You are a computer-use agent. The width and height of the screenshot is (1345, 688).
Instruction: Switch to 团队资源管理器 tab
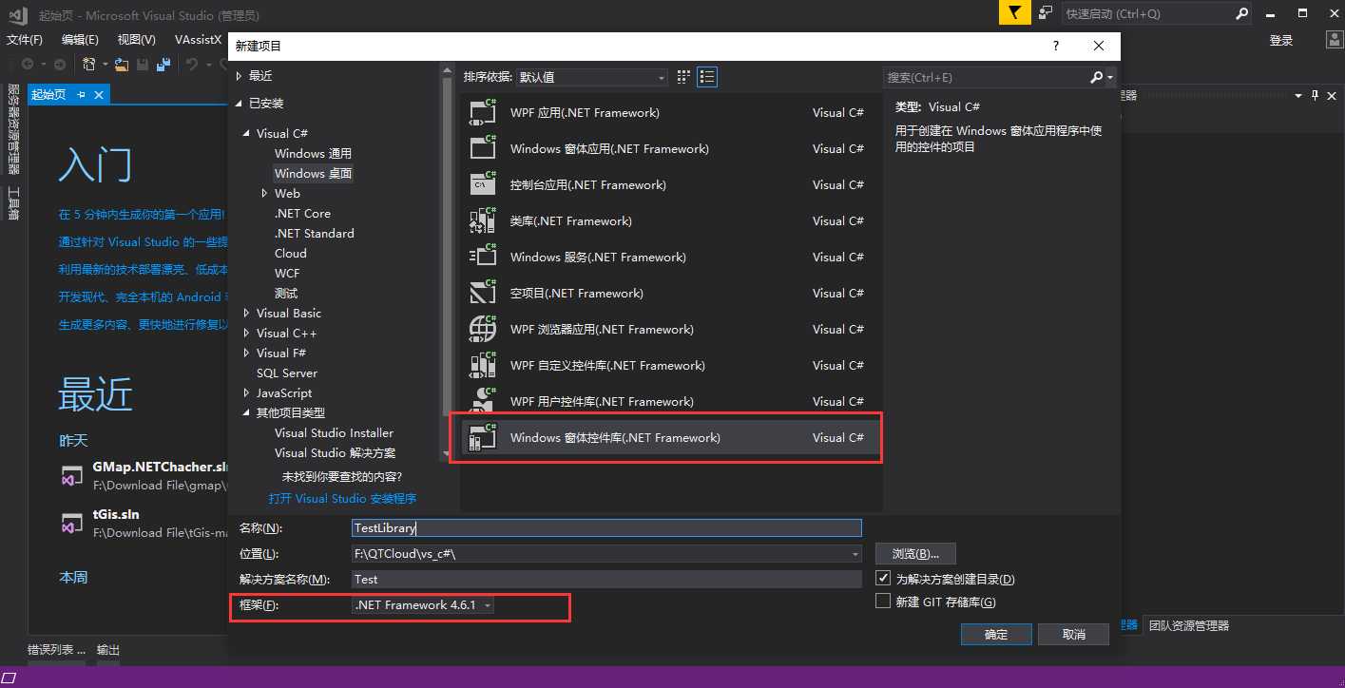coord(1188,625)
